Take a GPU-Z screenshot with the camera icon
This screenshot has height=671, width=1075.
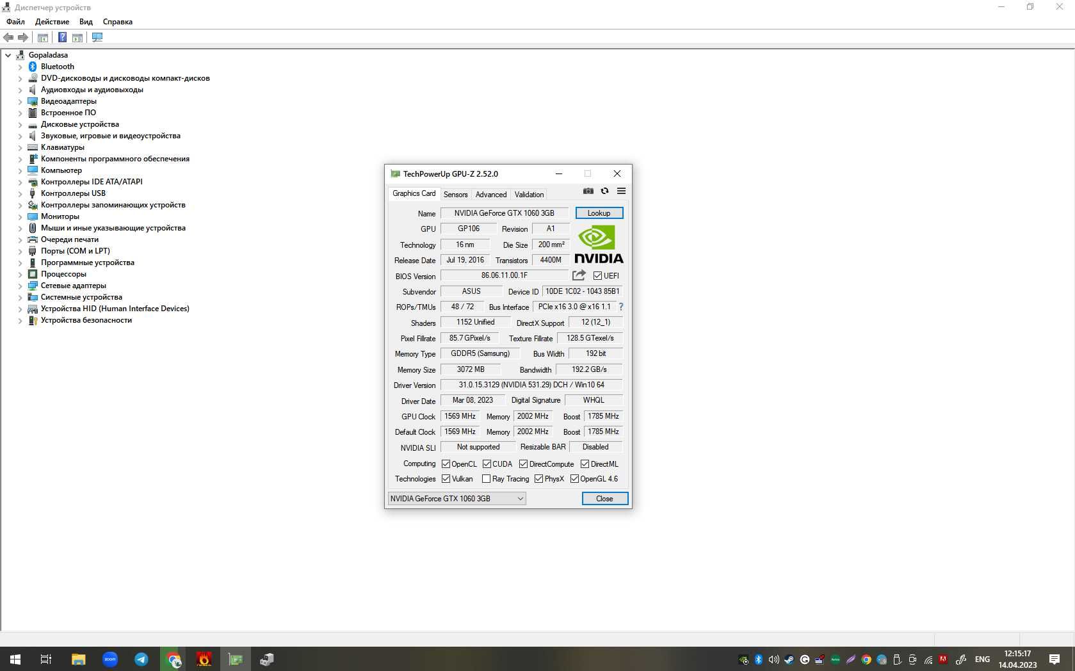pos(588,191)
